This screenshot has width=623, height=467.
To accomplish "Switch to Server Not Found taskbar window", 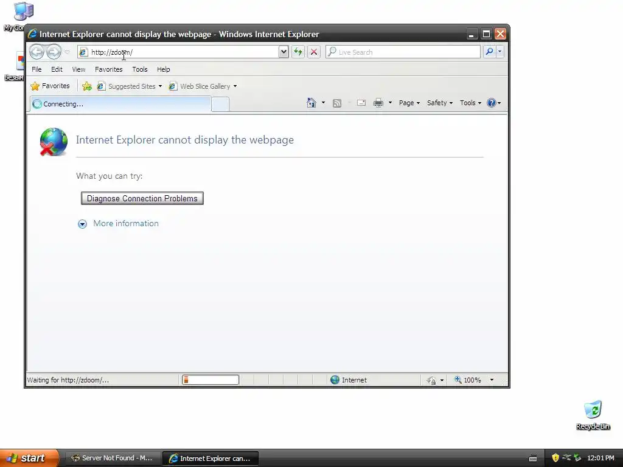I will [x=112, y=458].
